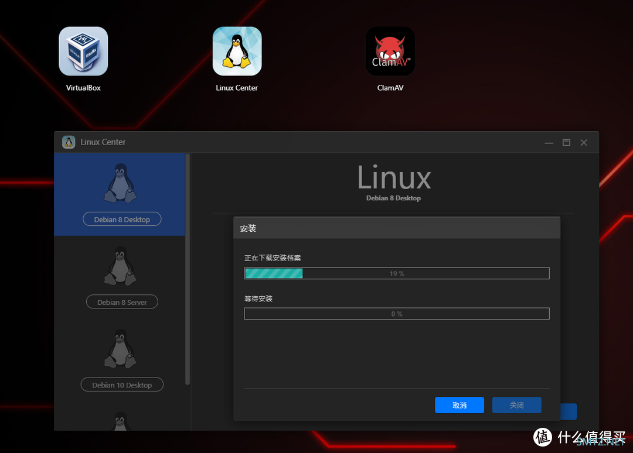Click the 等待安装 progress bar at 0 %
Screen dimensions: 633x453
[397, 314]
